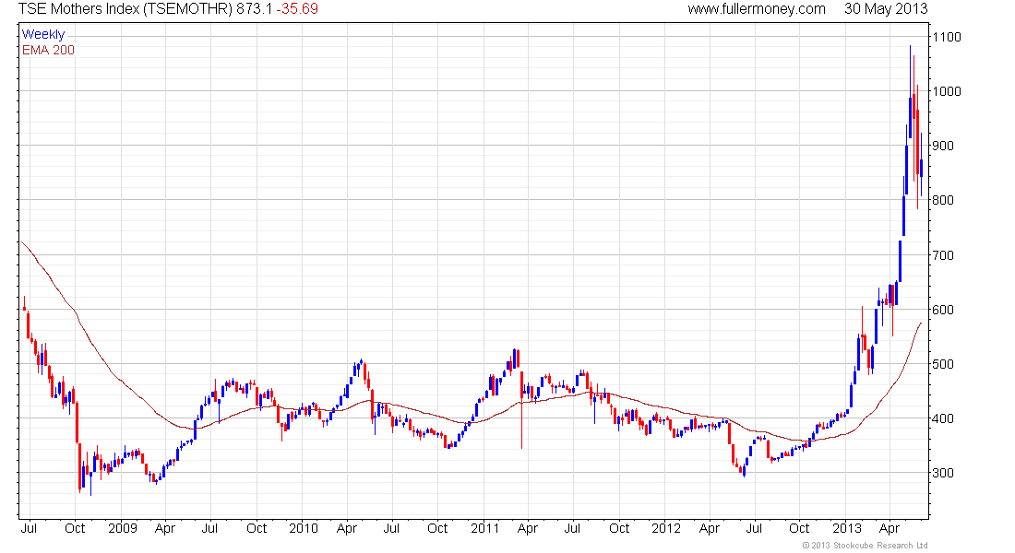This screenshot has height=553, width=1015.
Task: Click the long red wick spike in March 2011
Action: tap(521, 409)
